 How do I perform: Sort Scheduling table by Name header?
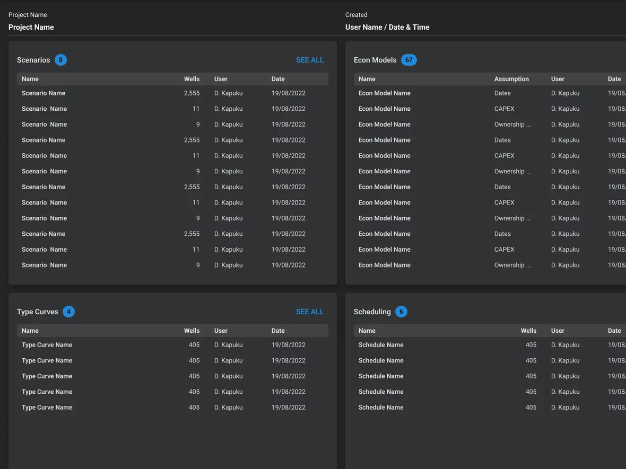click(x=367, y=331)
